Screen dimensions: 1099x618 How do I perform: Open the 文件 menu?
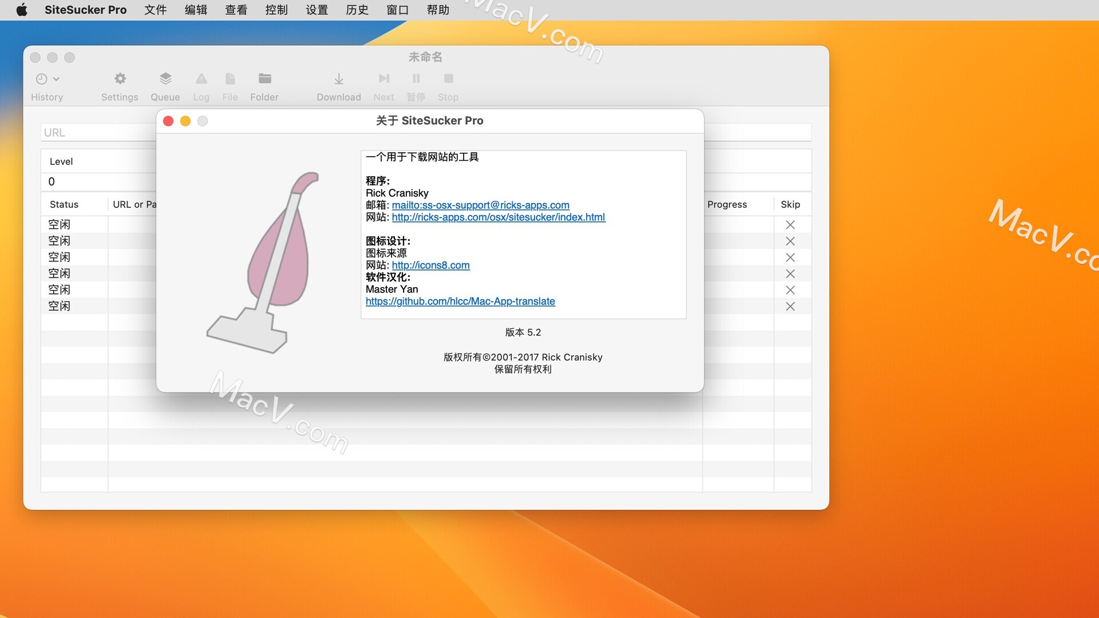pos(156,10)
